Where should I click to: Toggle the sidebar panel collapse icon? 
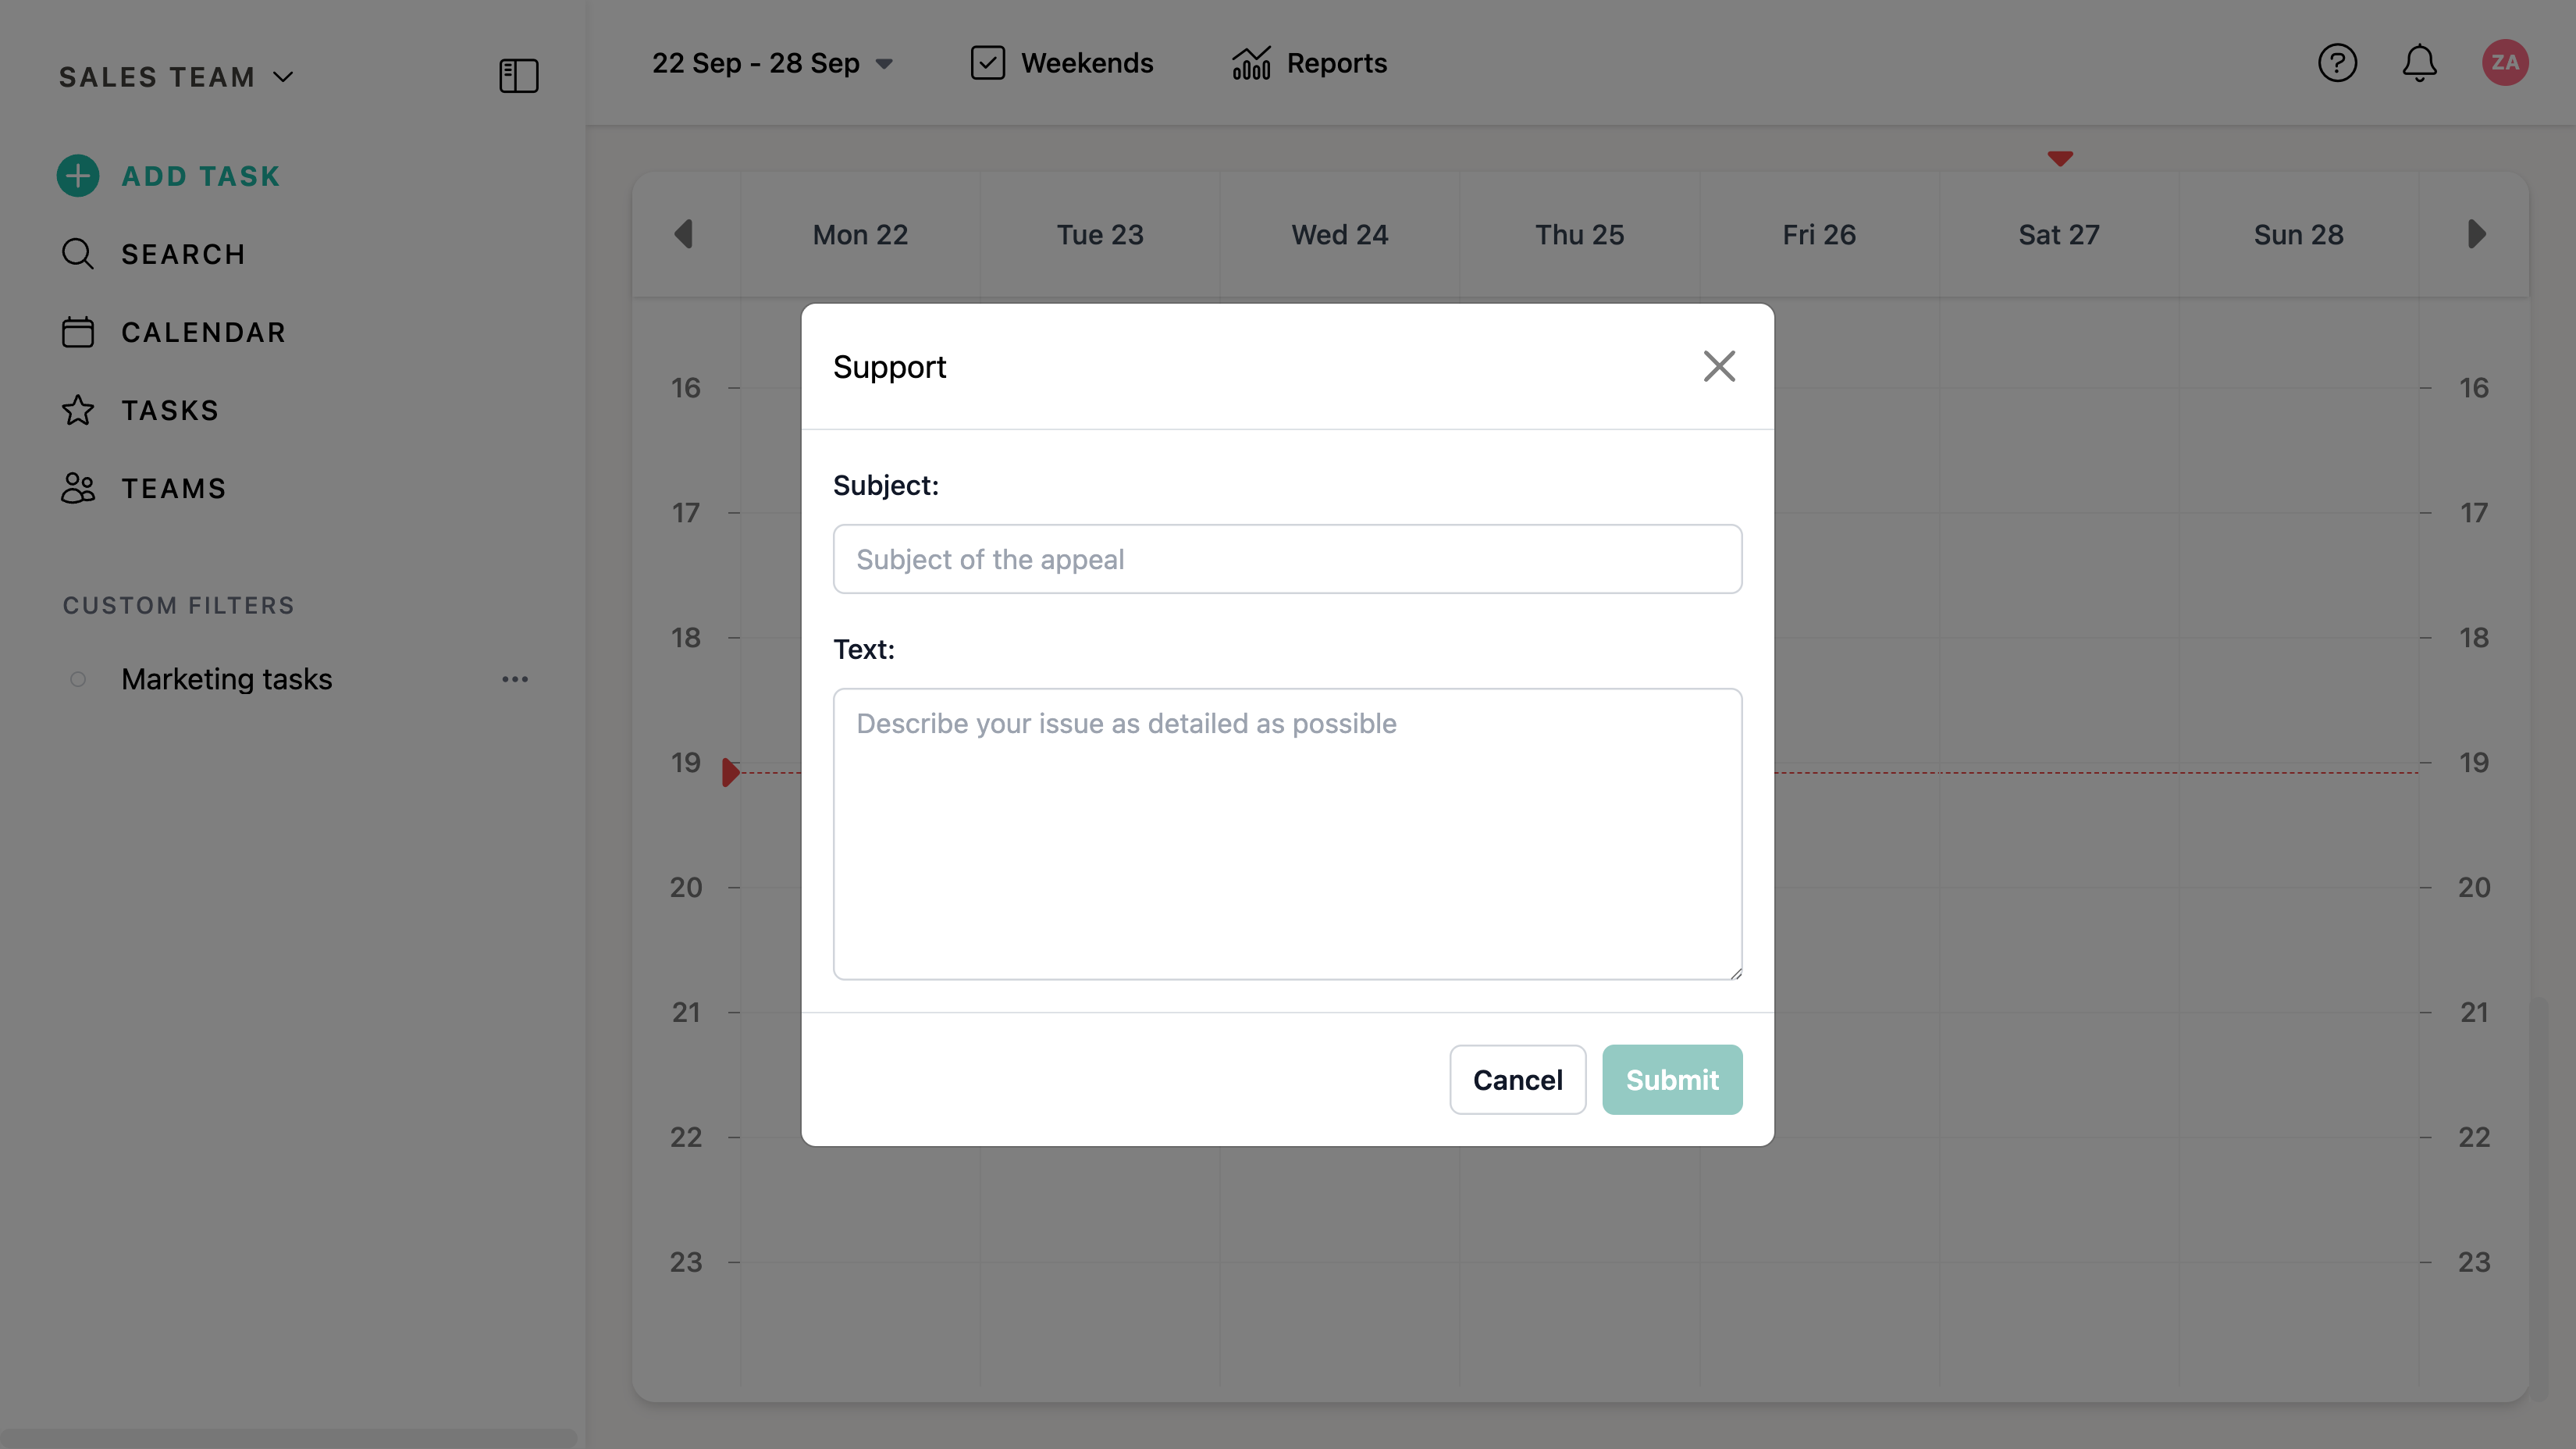click(x=518, y=76)
